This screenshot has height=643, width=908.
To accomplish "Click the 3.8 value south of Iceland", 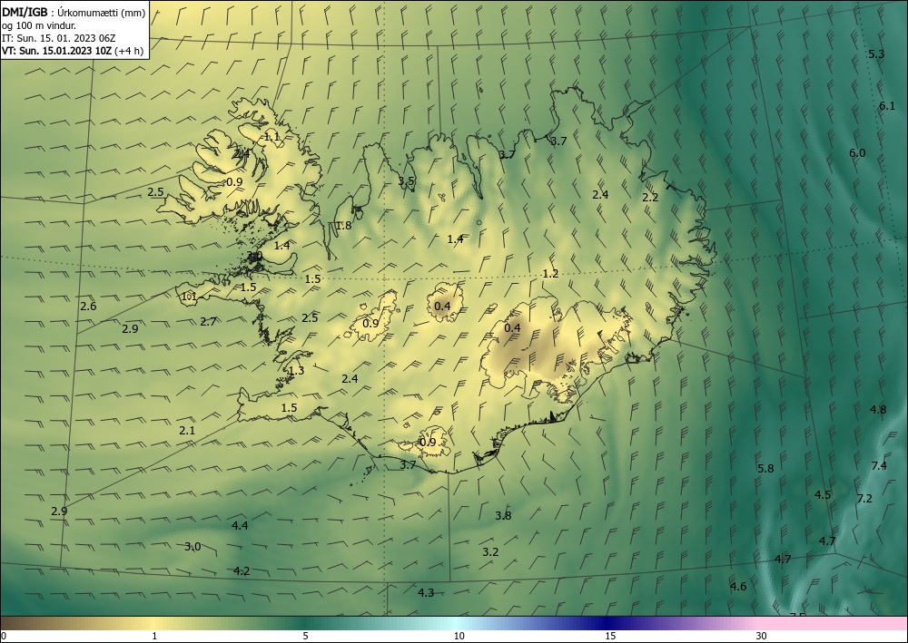I will pyautogui.click(x=503, y=515).
